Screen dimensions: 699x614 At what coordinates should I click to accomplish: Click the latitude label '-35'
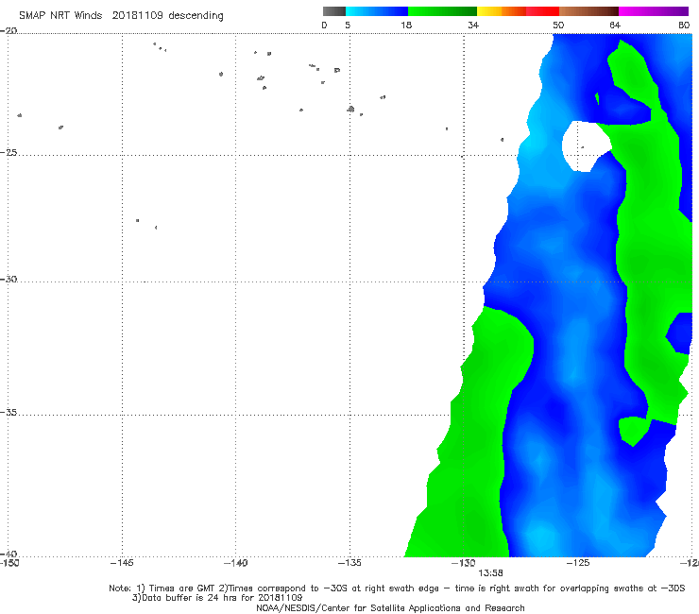[x=9, y=413]
